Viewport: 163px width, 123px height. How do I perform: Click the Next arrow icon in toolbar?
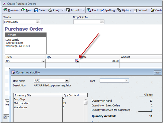coord(23,10)
